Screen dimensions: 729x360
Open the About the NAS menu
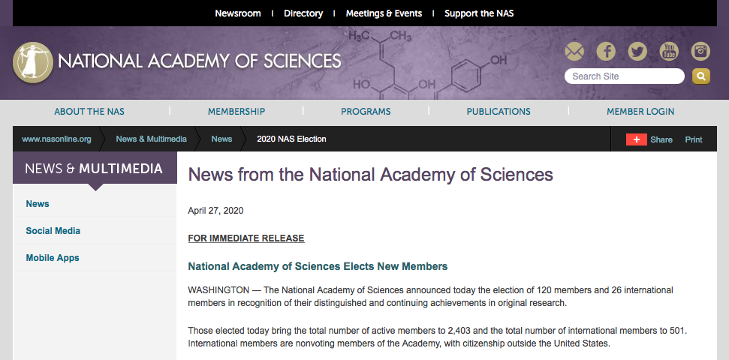(89, 112)
